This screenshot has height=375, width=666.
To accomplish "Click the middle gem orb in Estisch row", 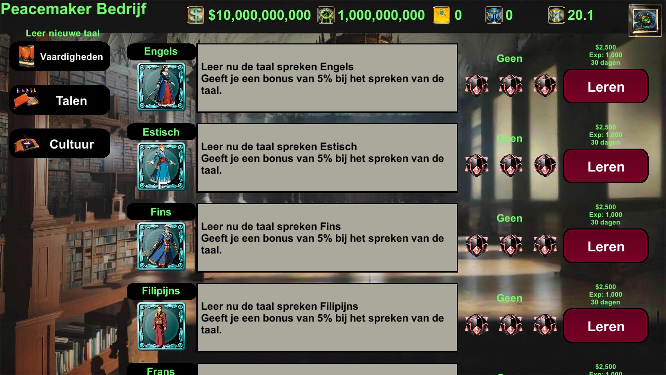I will pos(511,166).
